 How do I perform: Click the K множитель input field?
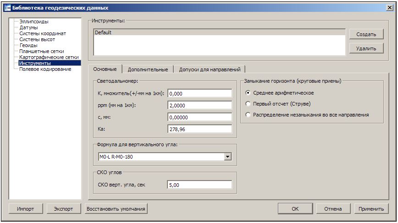pyautogui.click(x=200, y=93)
